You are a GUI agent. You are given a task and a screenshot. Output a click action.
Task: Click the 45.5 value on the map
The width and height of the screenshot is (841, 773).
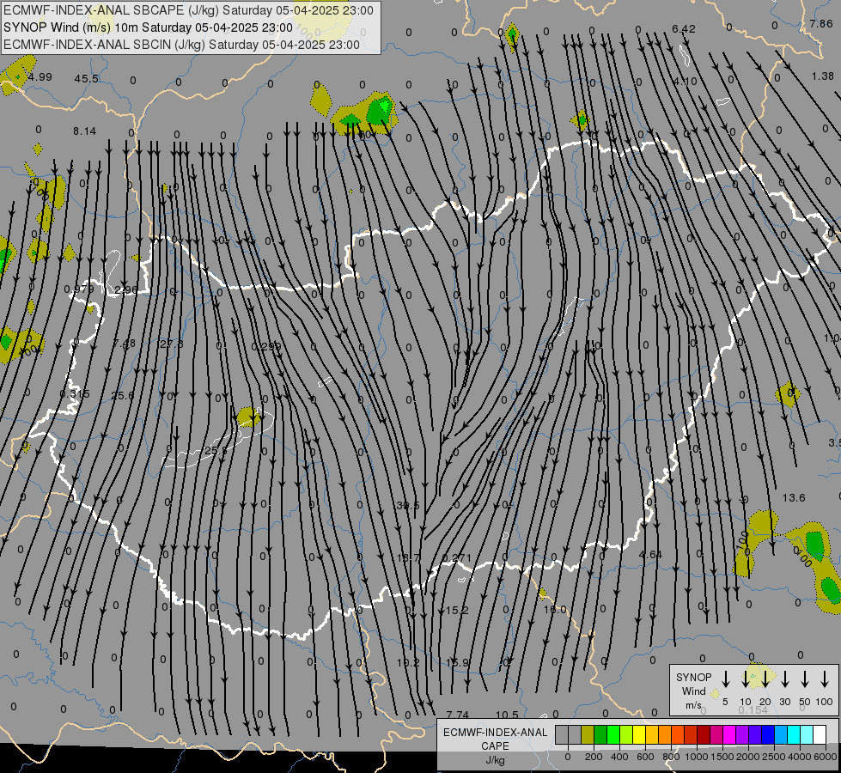tap(87, 79)
